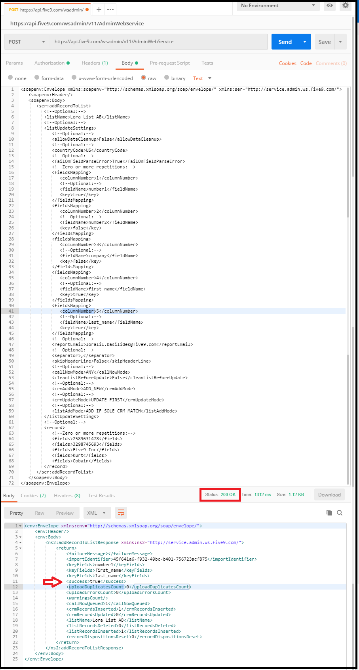
Task: Select the POST api.five9.com request tab
Action: click(x=47, y=10)
